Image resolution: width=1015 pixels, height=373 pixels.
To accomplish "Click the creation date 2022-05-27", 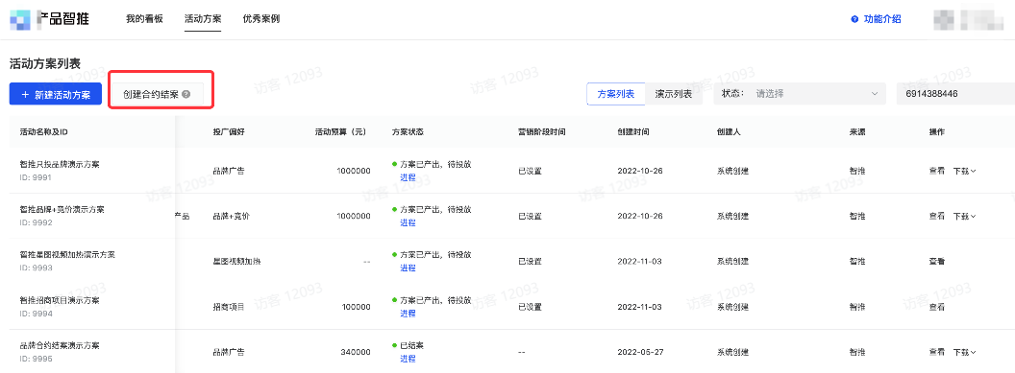I will pyautogui.click(x=639, y=352).
